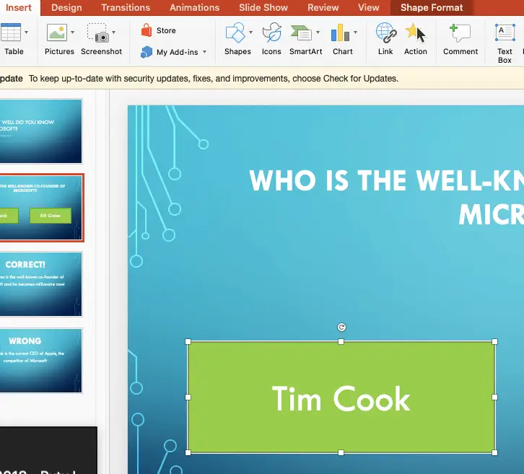This screenshot has width=524, height=474.
Task: Expand the My Add-ins dropdown arrow
Action: (204, 52)
